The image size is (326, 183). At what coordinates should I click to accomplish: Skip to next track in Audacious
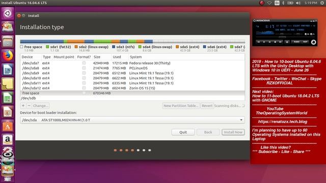click(x=280, y=42)
